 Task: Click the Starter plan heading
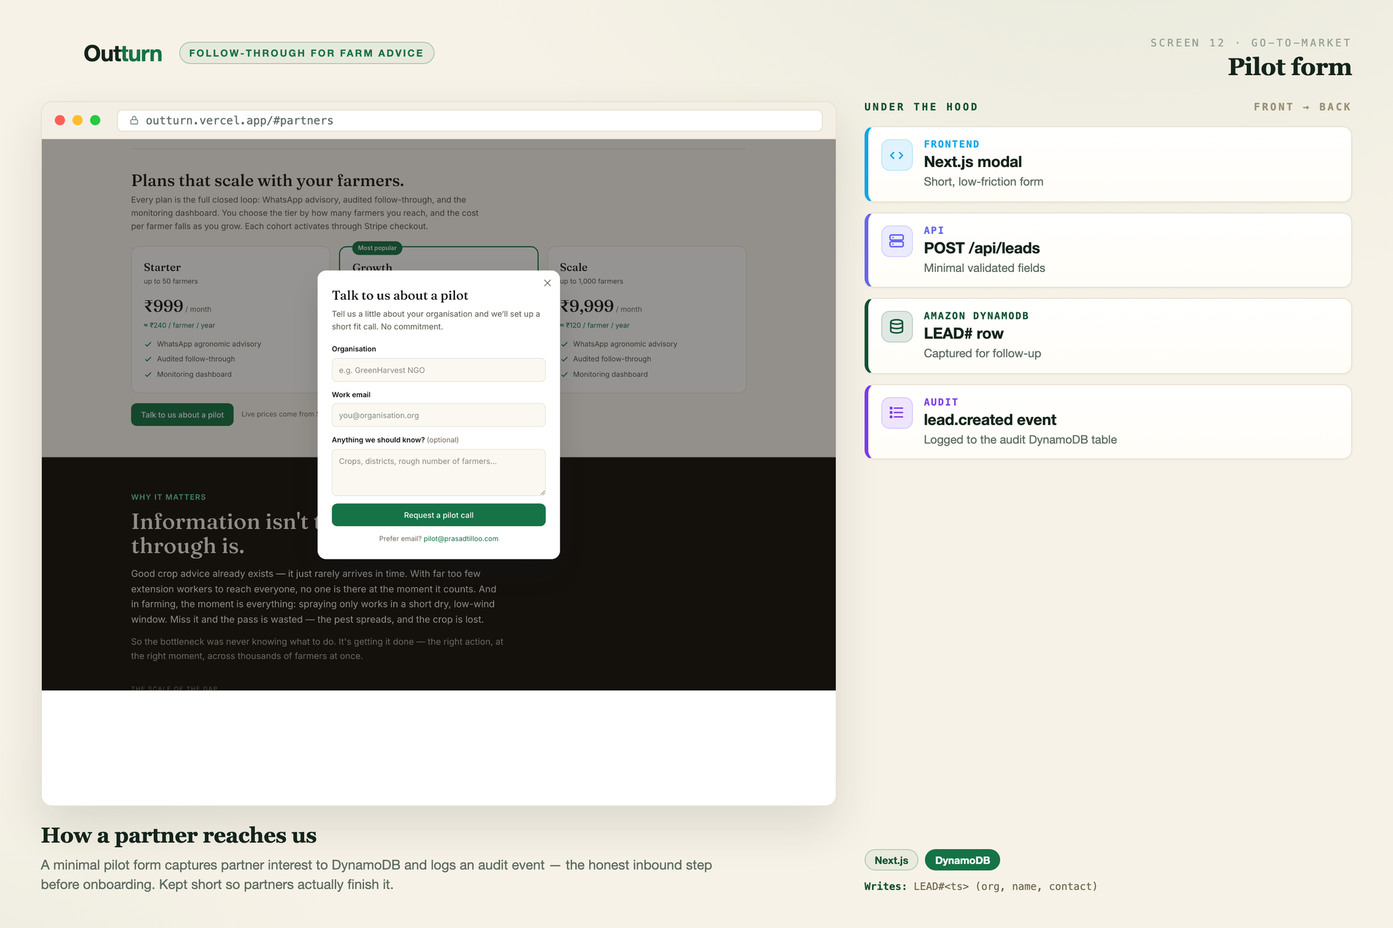coord(162,267)
